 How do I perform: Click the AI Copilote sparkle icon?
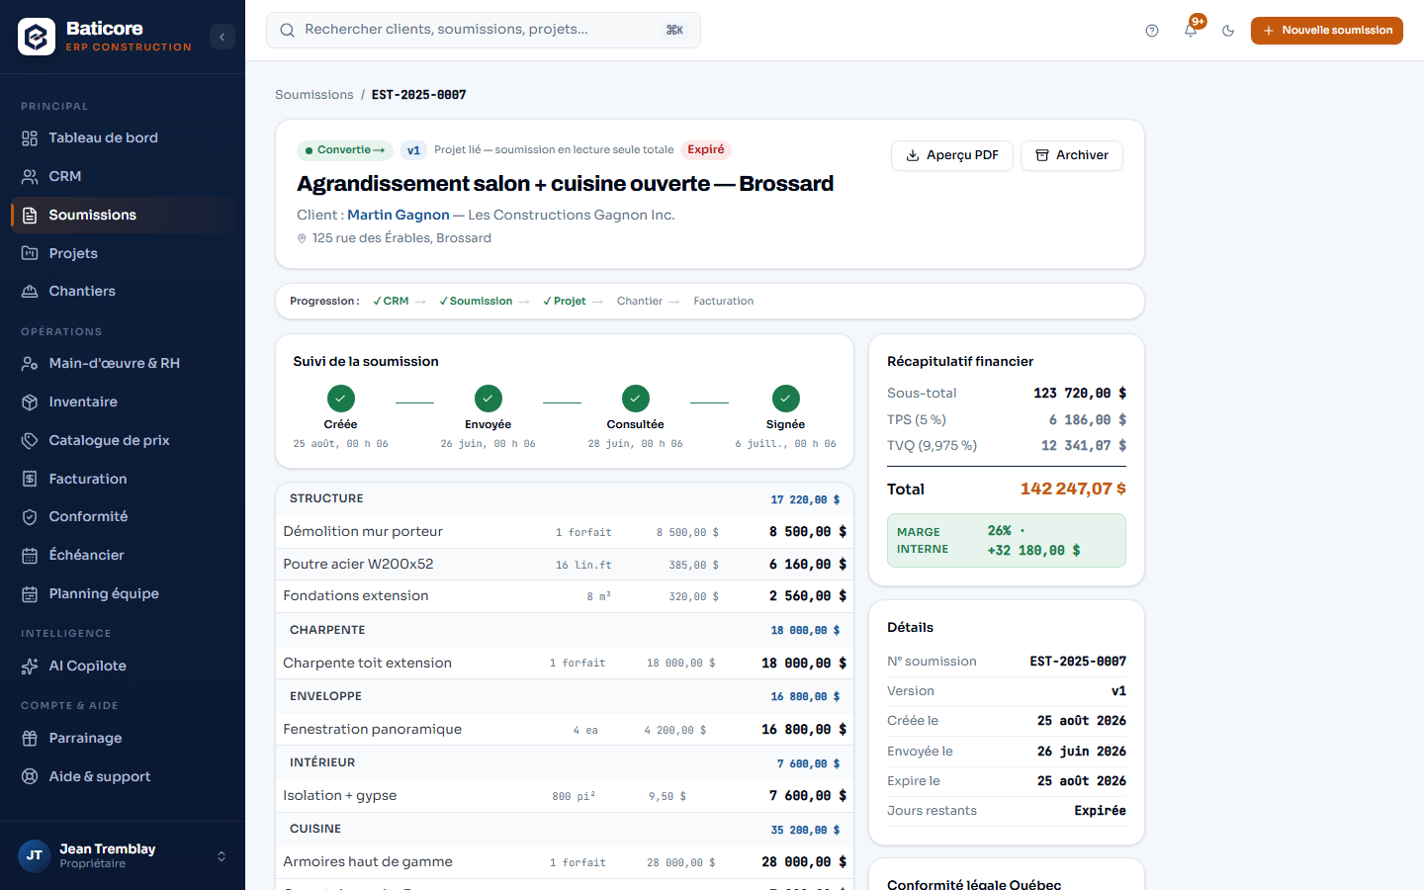[x=30, y=666]
